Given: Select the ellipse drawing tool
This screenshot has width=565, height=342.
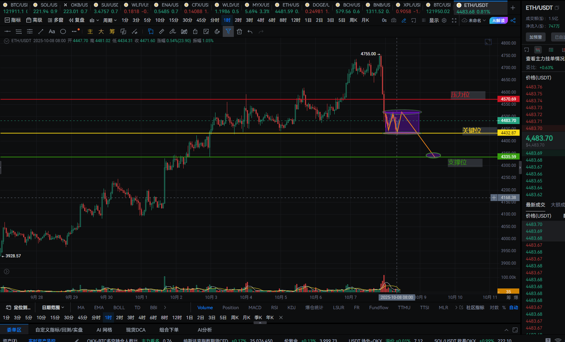Looking at the screenshot, I should pyautogui.click(x=63, y=32).
